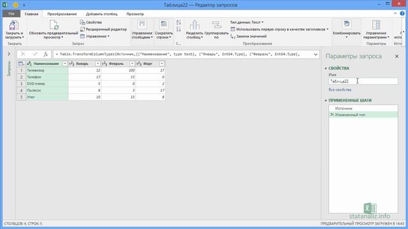This screenshot has width=408, height=229.
Task: Click the Group By (Группировать по) icon
Action: (217, 25)
